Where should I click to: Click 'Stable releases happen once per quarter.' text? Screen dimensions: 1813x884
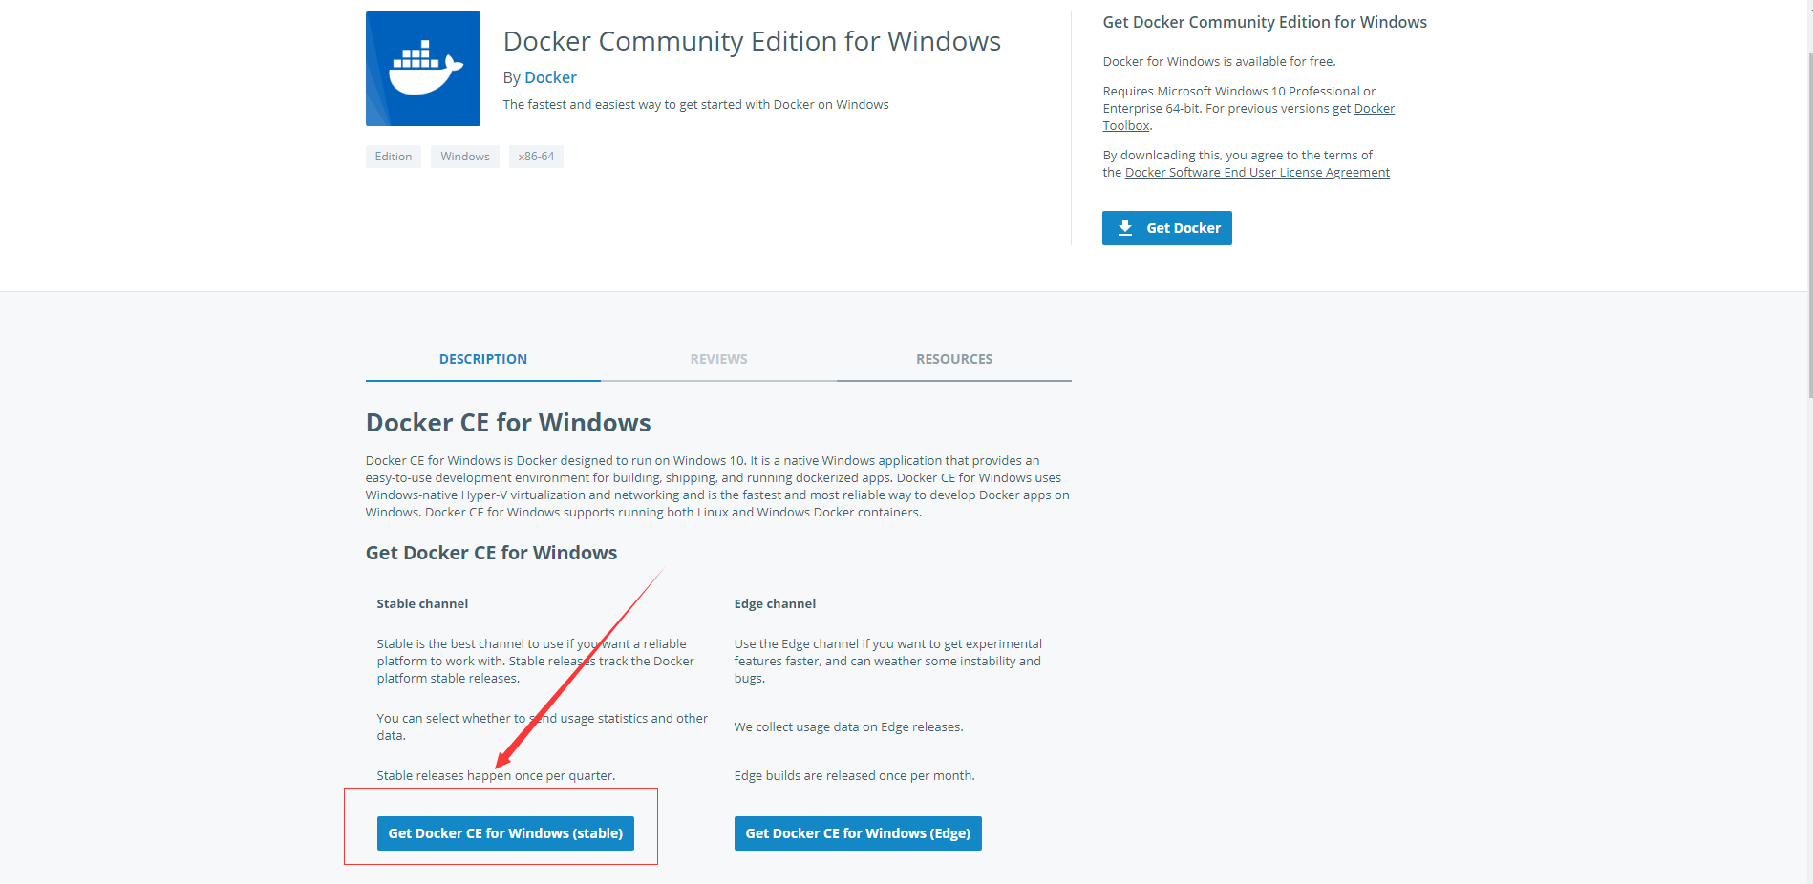tap(496, 776)
